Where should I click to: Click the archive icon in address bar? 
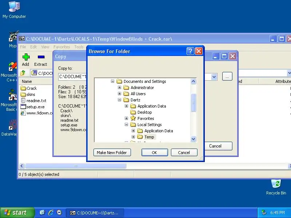(x=34, y=73)
